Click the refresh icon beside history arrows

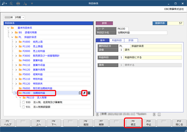[x=159, y=114]
